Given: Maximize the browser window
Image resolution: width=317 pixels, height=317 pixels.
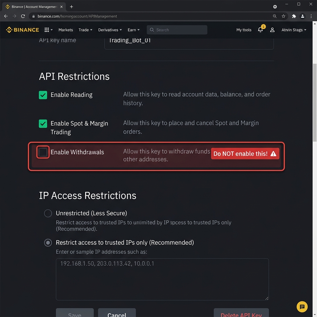Looking at the screenshot, I should coord(299,4).
